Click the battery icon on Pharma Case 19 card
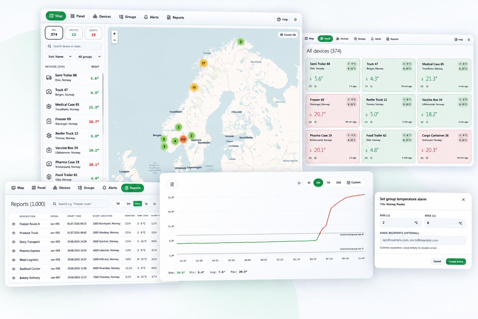This screenshot has height=319, width=478. click(310, 158)
